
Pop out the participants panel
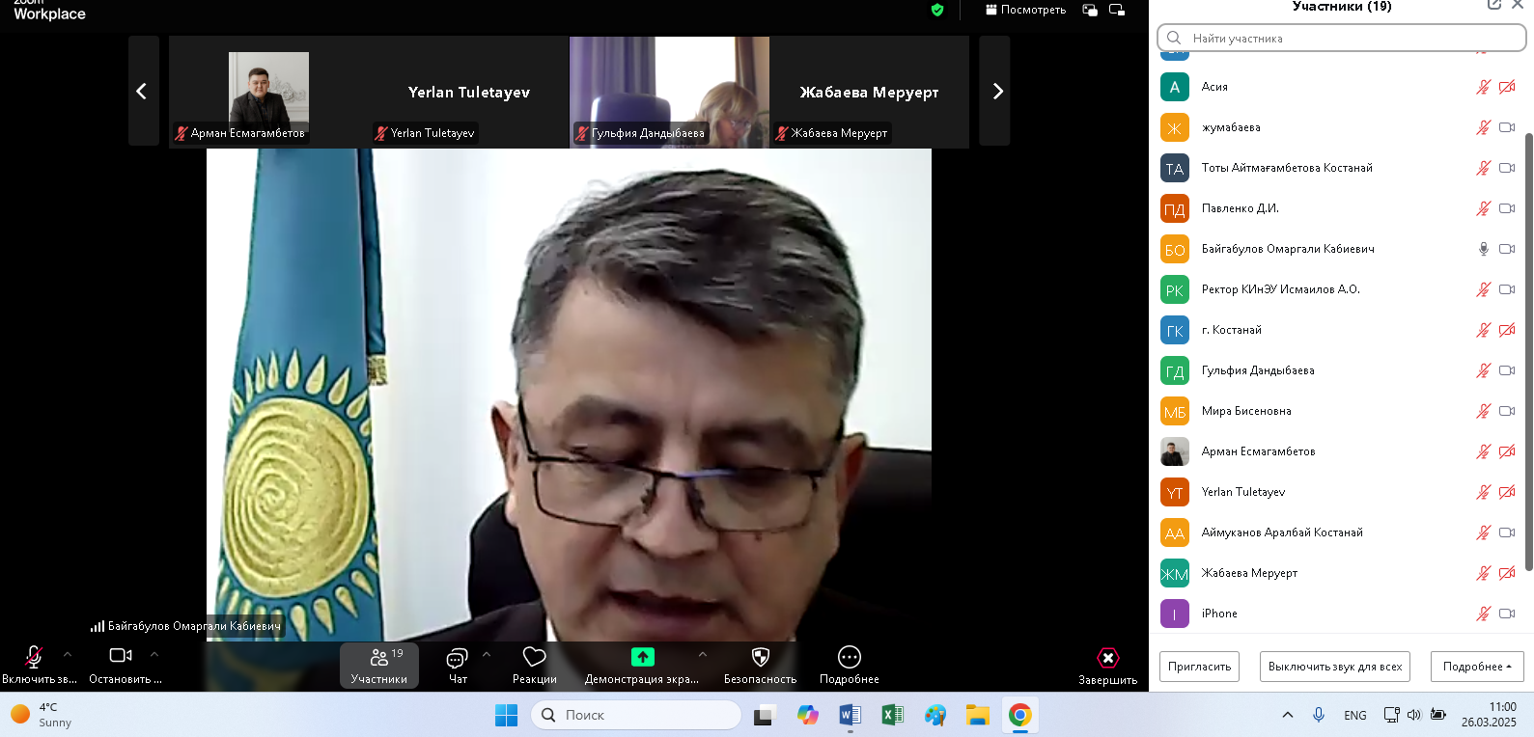click(x=1493, y=5)
